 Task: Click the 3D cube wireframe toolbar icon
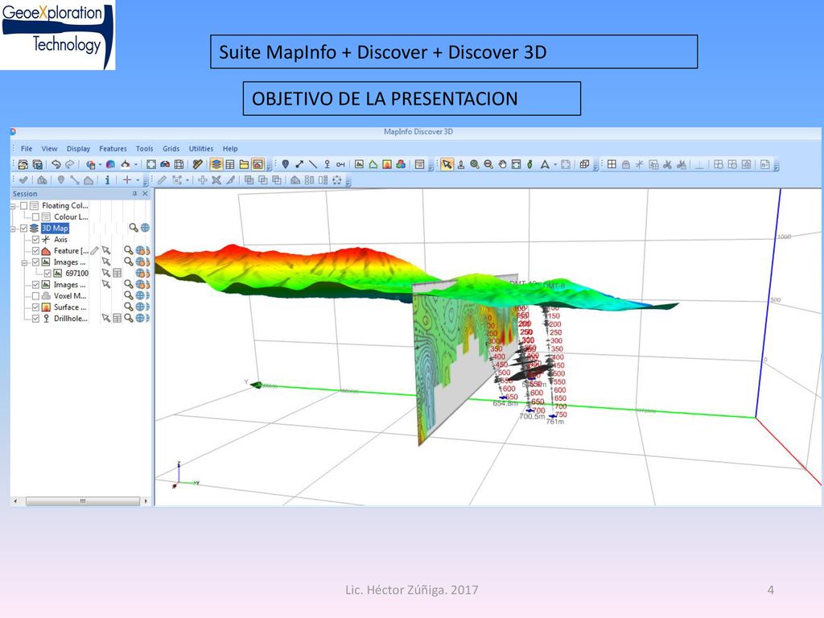tap(584, 164)
